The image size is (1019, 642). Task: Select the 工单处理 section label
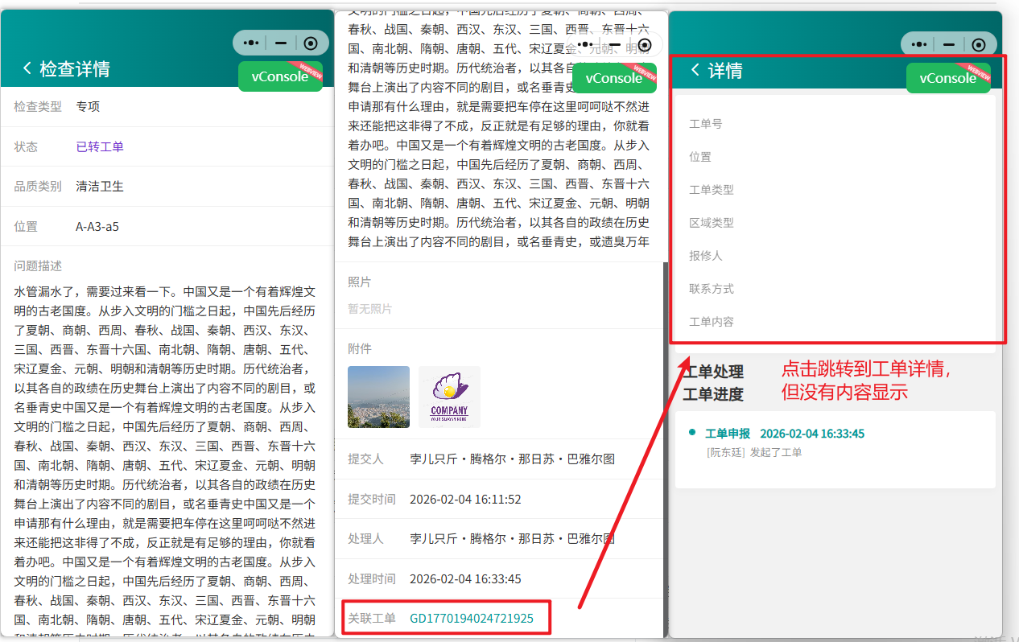pos(716,371)
